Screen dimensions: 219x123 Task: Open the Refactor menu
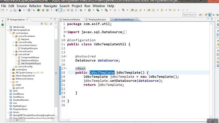click(35, 6)
